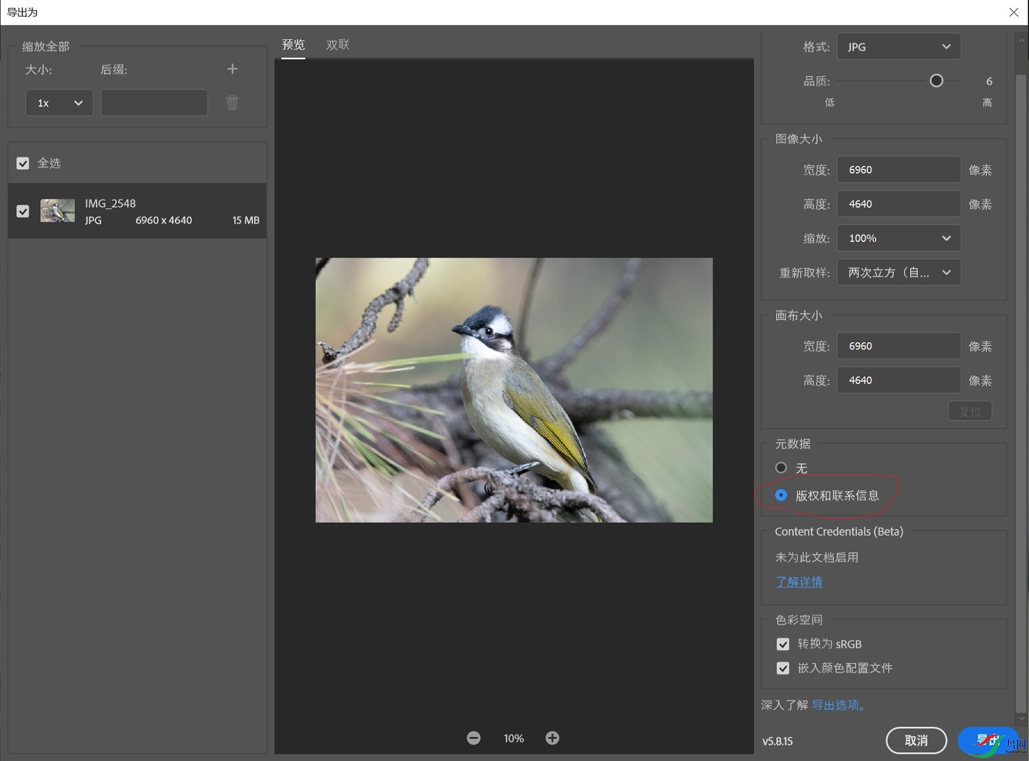Click the 品质 quality slider handle

click(936, 81)
